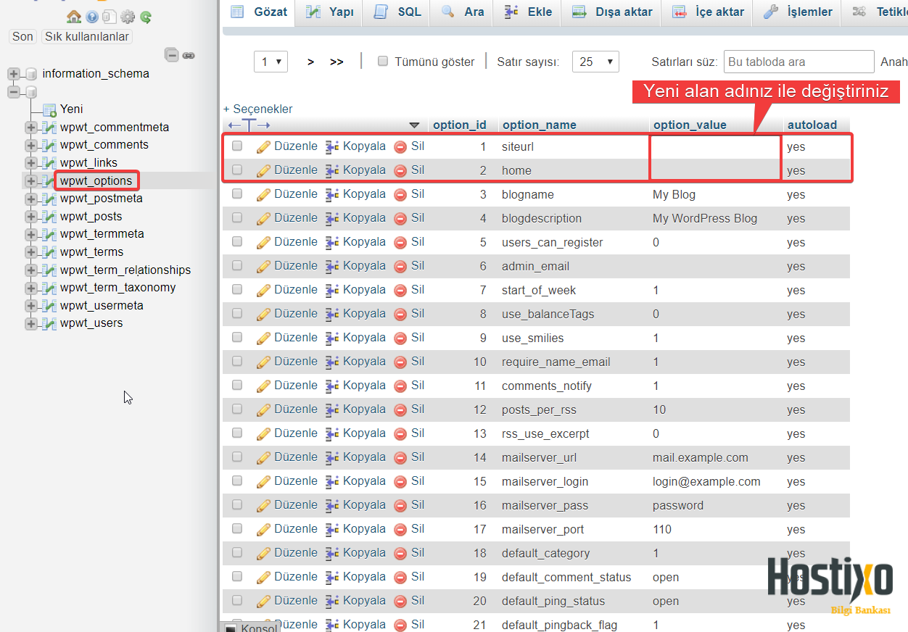Sort by the option_name column header
Screen dimensions: 908x632
click(x=540, y=125)
